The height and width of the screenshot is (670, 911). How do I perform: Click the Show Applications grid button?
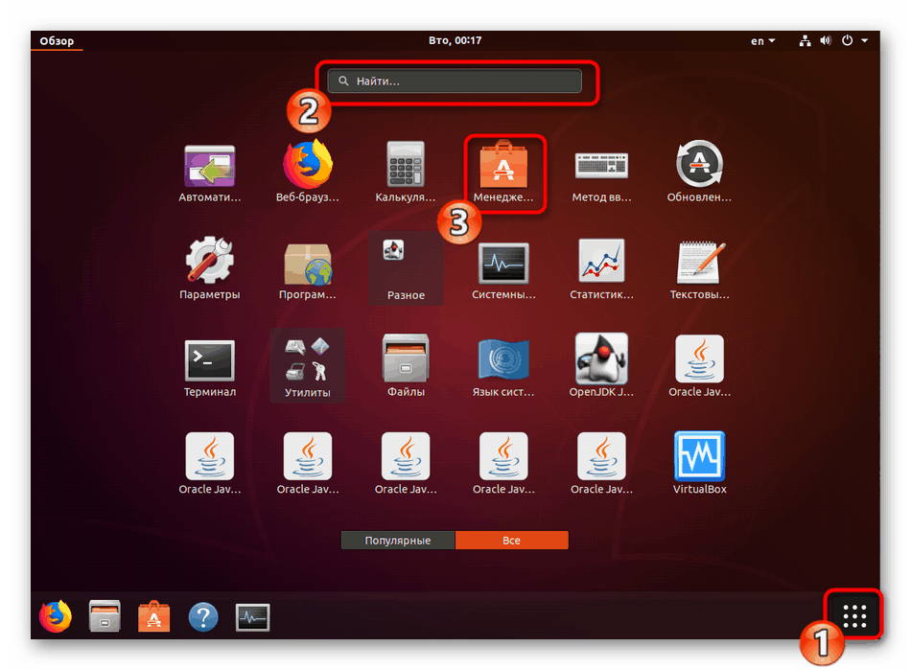(854, 616)
